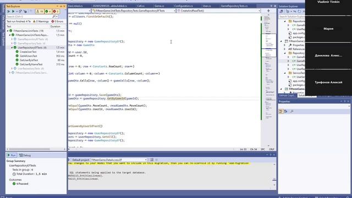Click the Test Explorer horizontal scrollbar
The height and width of the screenshot is (198, 352).
(29, 149)
